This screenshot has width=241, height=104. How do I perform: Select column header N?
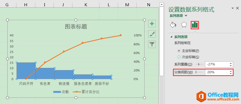click(148, 5)
